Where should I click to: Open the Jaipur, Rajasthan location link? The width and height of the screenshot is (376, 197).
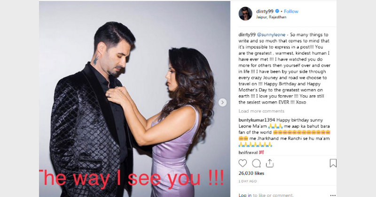(271, 17)
